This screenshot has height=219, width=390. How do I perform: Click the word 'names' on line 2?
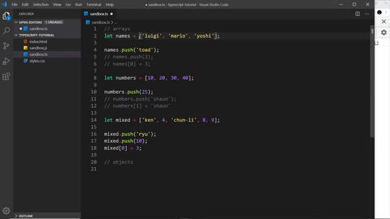pos(123,36)
